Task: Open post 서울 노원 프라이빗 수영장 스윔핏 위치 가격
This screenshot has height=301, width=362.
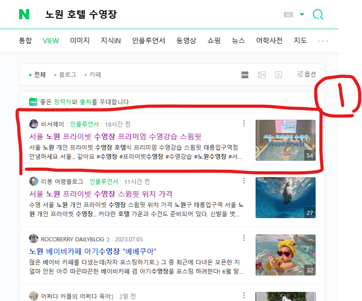Action: click(101, 194)
